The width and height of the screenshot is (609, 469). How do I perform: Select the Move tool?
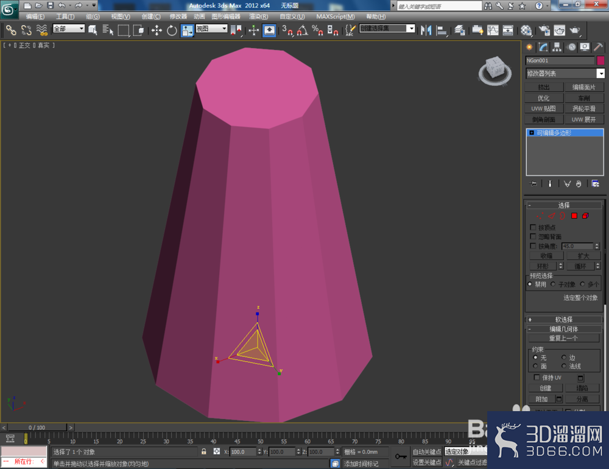pyautogui.click(x=157, y=30)
